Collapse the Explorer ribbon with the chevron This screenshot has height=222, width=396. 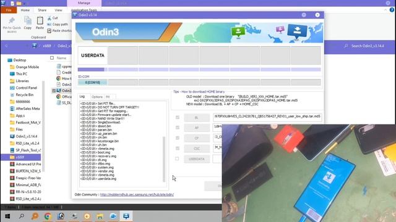(385, 10)
